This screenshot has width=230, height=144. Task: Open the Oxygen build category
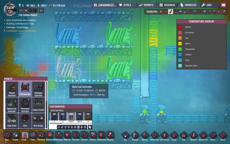(x=16, y=136)
